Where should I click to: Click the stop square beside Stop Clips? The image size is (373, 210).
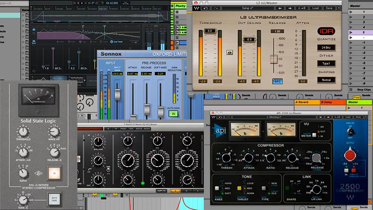(351, 90)
